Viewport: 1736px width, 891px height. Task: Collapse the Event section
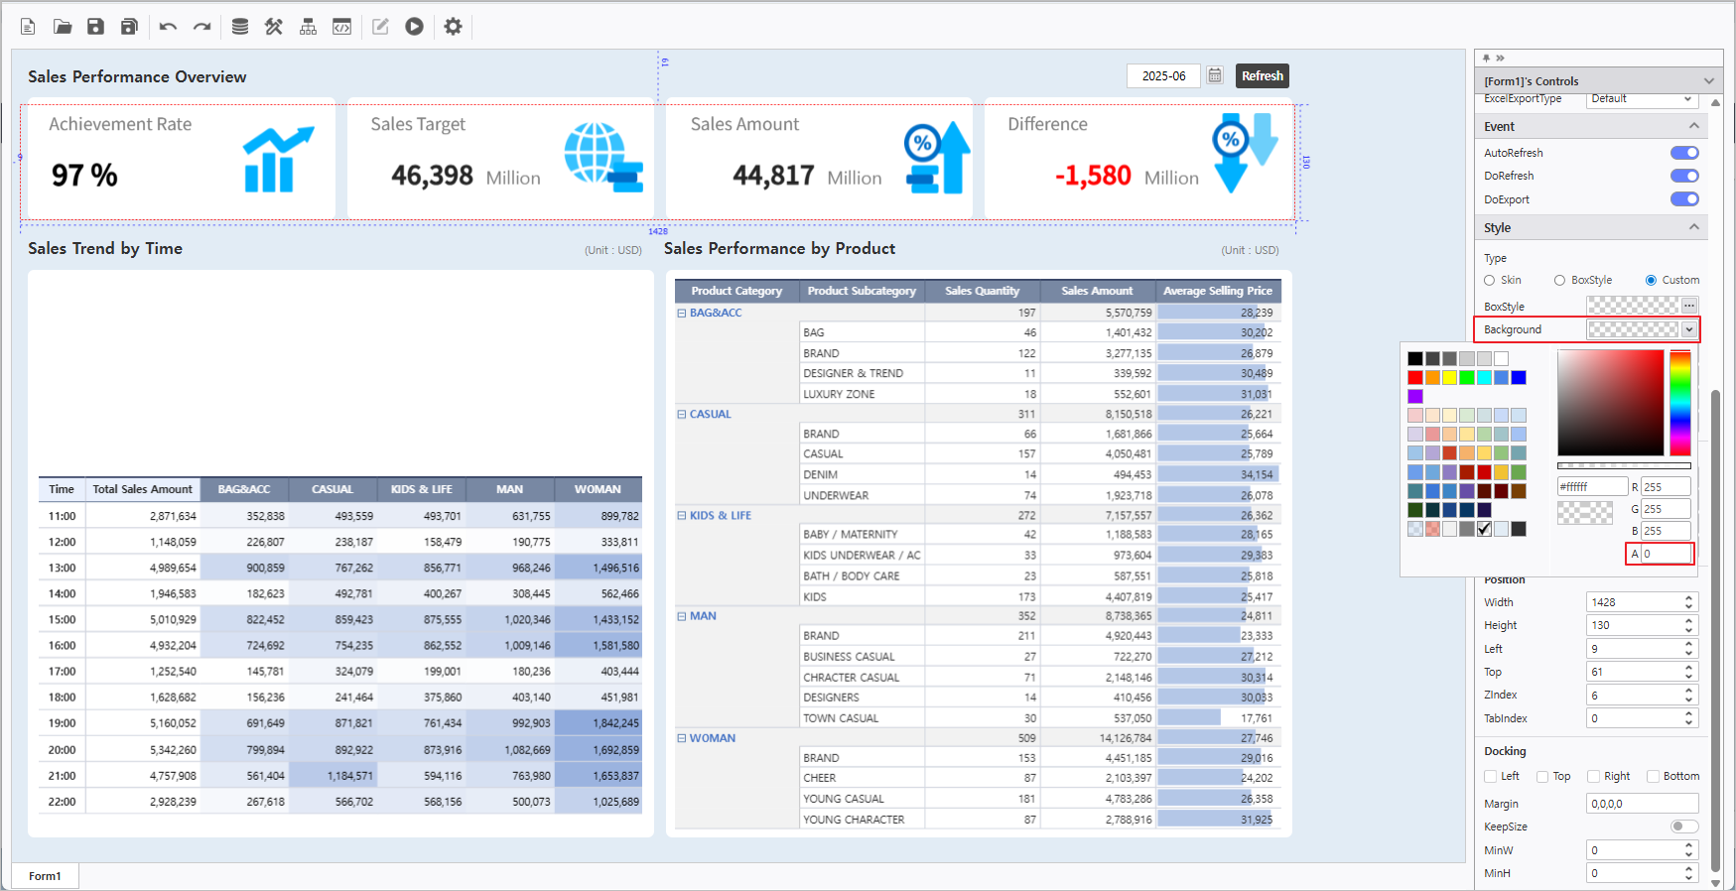tap(1693, 126)
